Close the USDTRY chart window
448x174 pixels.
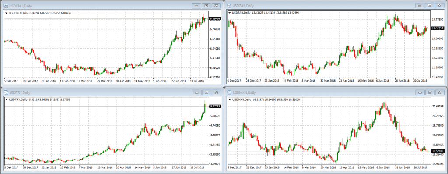click(217, 92)
